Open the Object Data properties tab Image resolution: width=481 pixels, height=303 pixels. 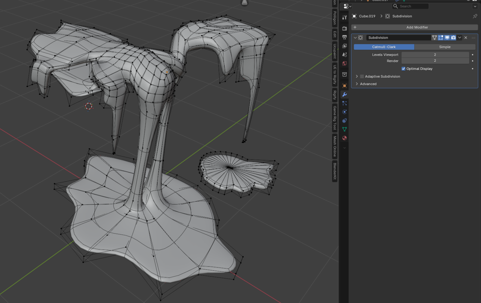click(x=344, y=129)
